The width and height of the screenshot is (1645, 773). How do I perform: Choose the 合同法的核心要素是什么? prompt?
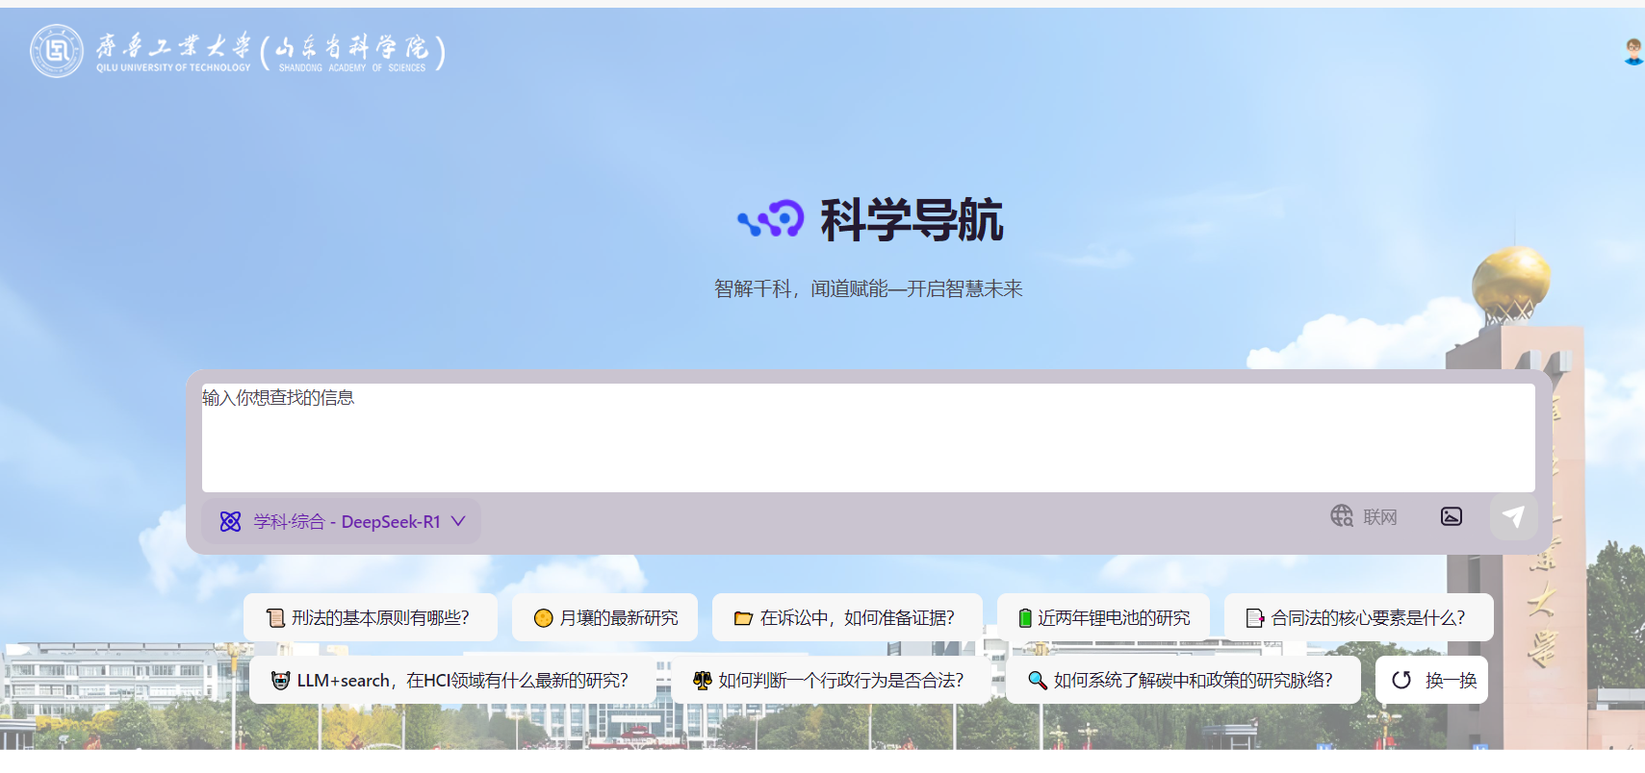point(1357,617)
